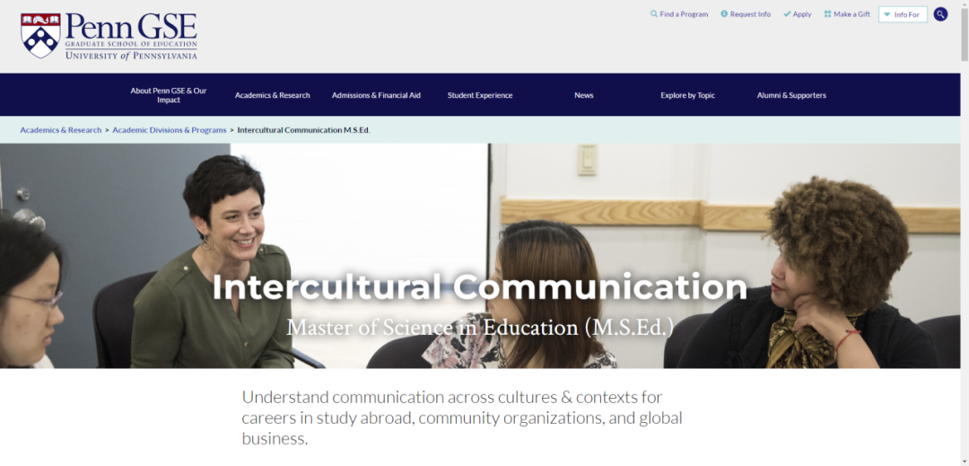Image resolution: width=969 pixels, height=466 pixels.
Task: Click the Intercultural Communication hero image
Action: [480, 256]
